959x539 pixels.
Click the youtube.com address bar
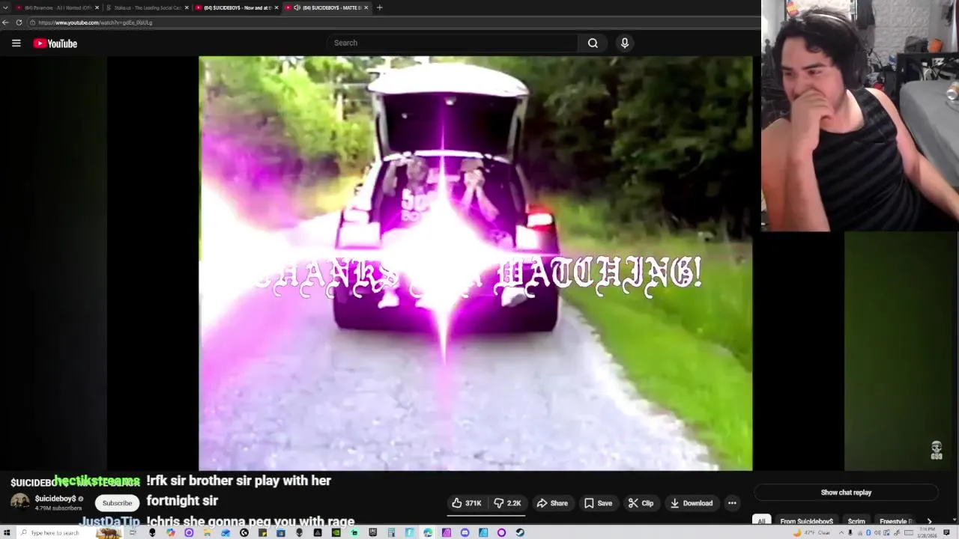coord(395,22)
